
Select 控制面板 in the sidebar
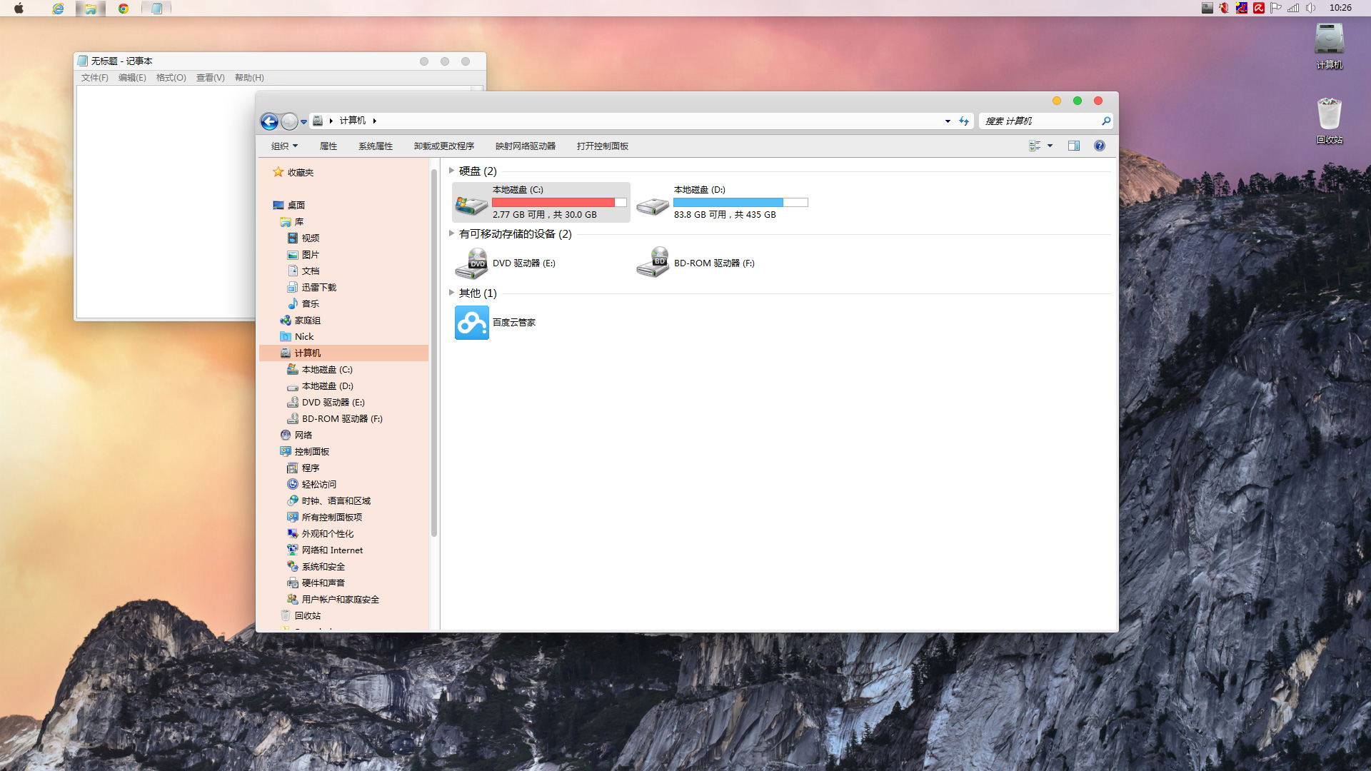click(x=305, y=452)
